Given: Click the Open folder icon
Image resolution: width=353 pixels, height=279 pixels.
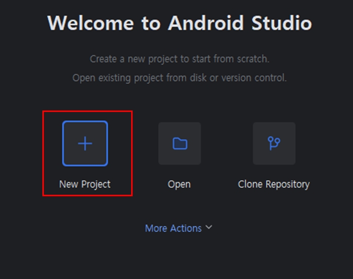Looking at the screenshot, I should click(180, 143).
